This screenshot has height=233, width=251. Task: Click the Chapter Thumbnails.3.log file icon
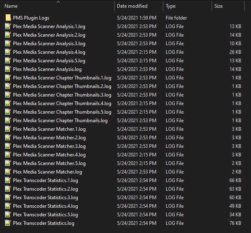click(8, 95)
